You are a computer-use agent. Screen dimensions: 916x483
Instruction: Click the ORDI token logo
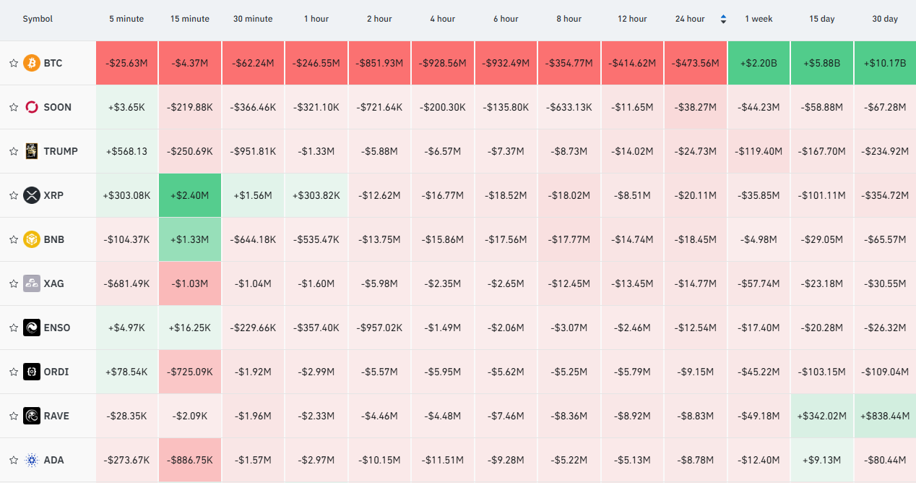coord(31,372)
